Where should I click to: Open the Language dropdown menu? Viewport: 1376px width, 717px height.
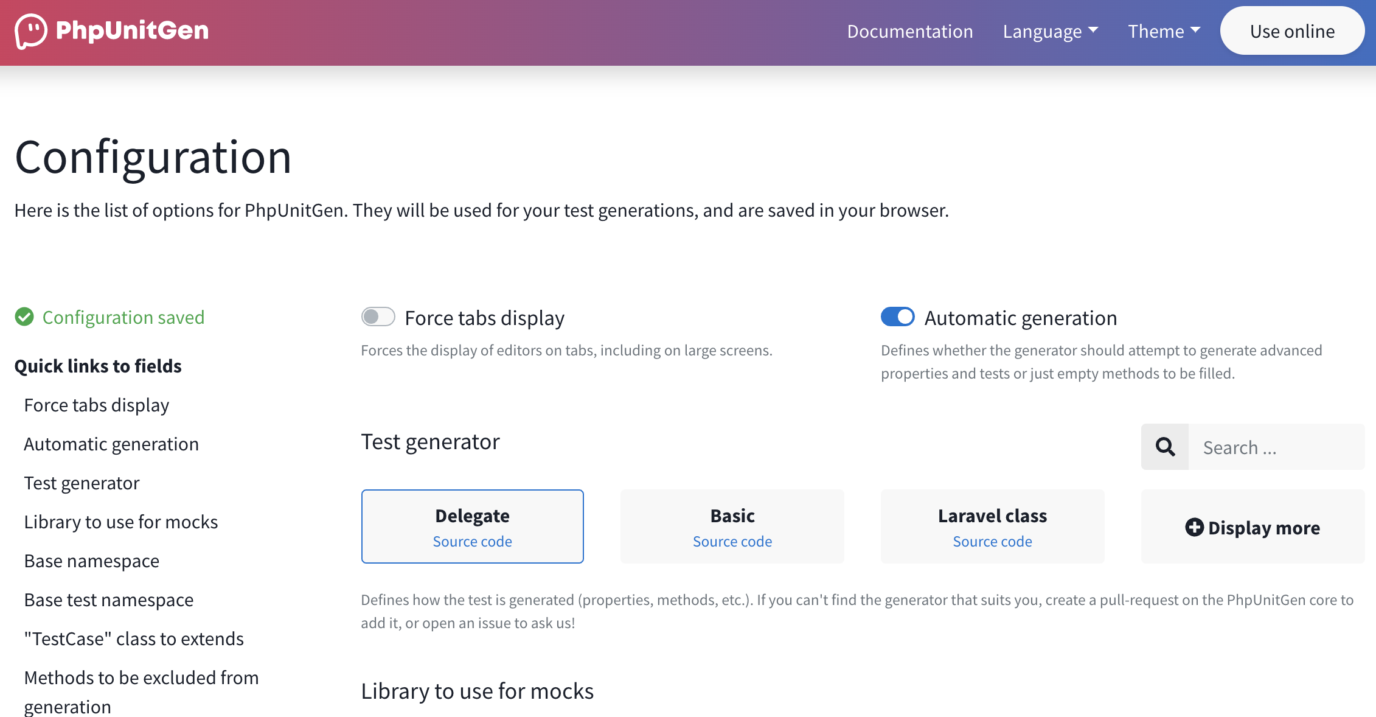(1050, 31)
